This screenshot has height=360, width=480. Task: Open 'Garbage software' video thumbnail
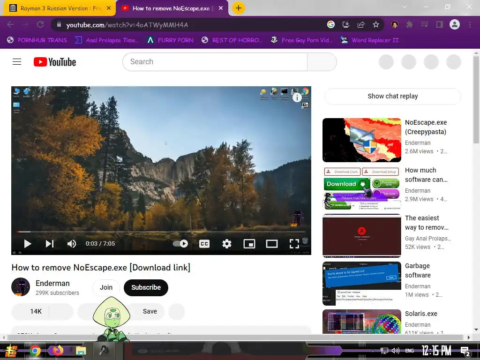click(x=362, y=284)
